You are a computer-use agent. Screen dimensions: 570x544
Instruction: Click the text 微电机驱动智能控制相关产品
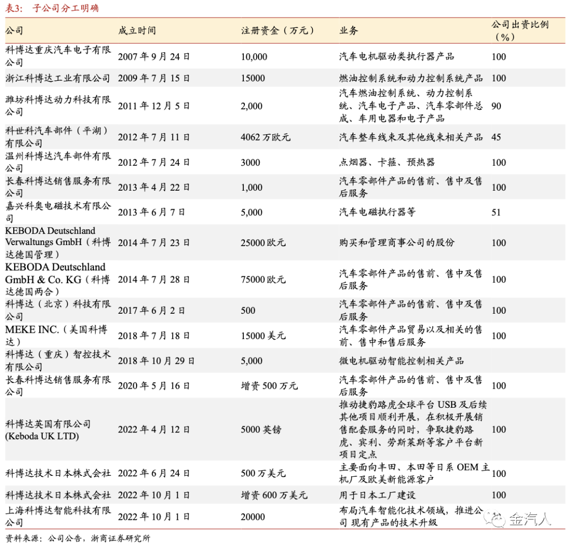click(x=401, y=361)
